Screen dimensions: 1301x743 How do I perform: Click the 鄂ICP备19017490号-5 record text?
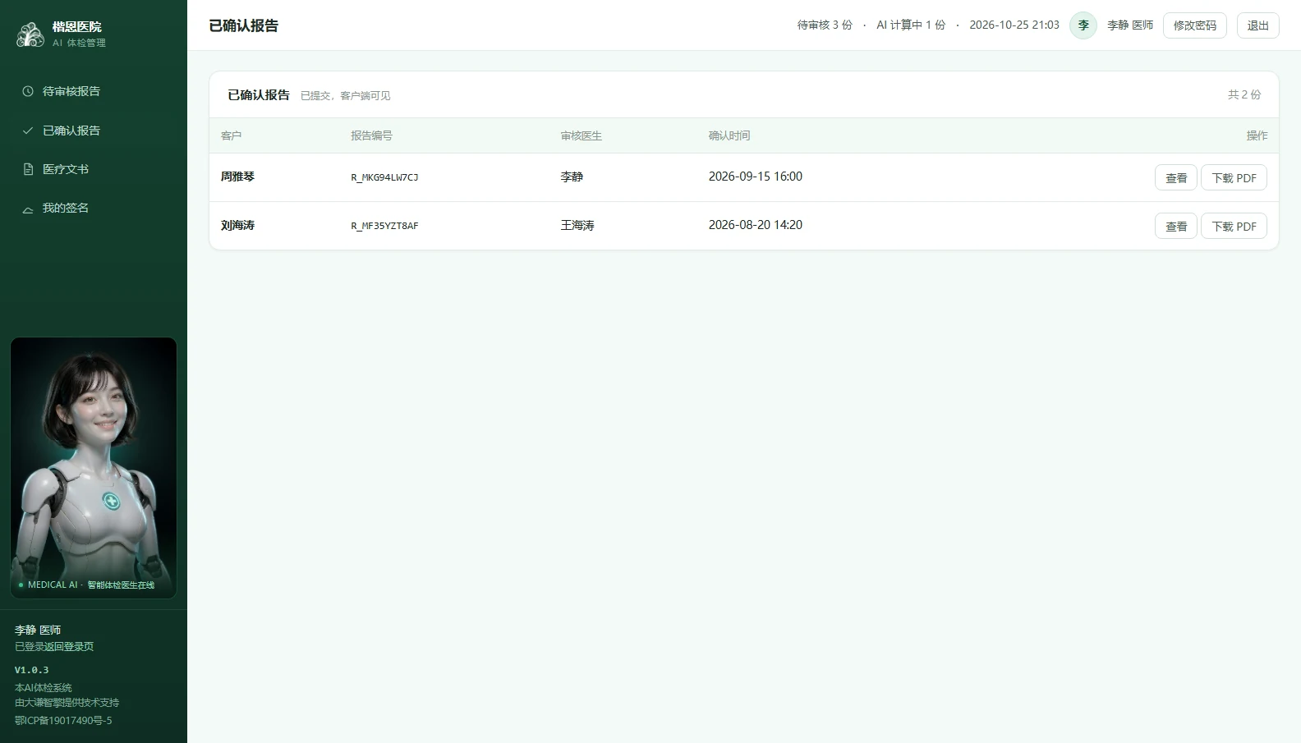[63, 720]
